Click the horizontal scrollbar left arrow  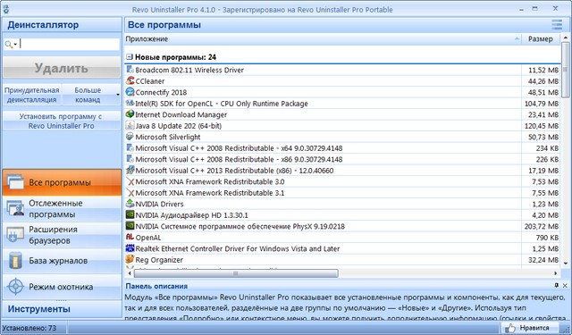click(x=130, y=273)
